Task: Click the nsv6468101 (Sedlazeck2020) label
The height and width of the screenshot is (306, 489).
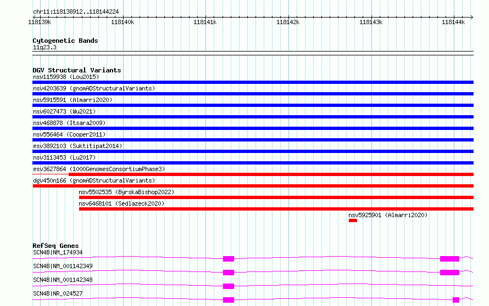Action: (121, 203)
